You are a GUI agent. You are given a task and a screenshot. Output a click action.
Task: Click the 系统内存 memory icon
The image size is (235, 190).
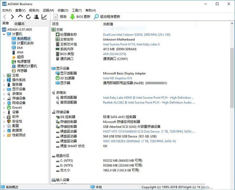click(58, 49)
